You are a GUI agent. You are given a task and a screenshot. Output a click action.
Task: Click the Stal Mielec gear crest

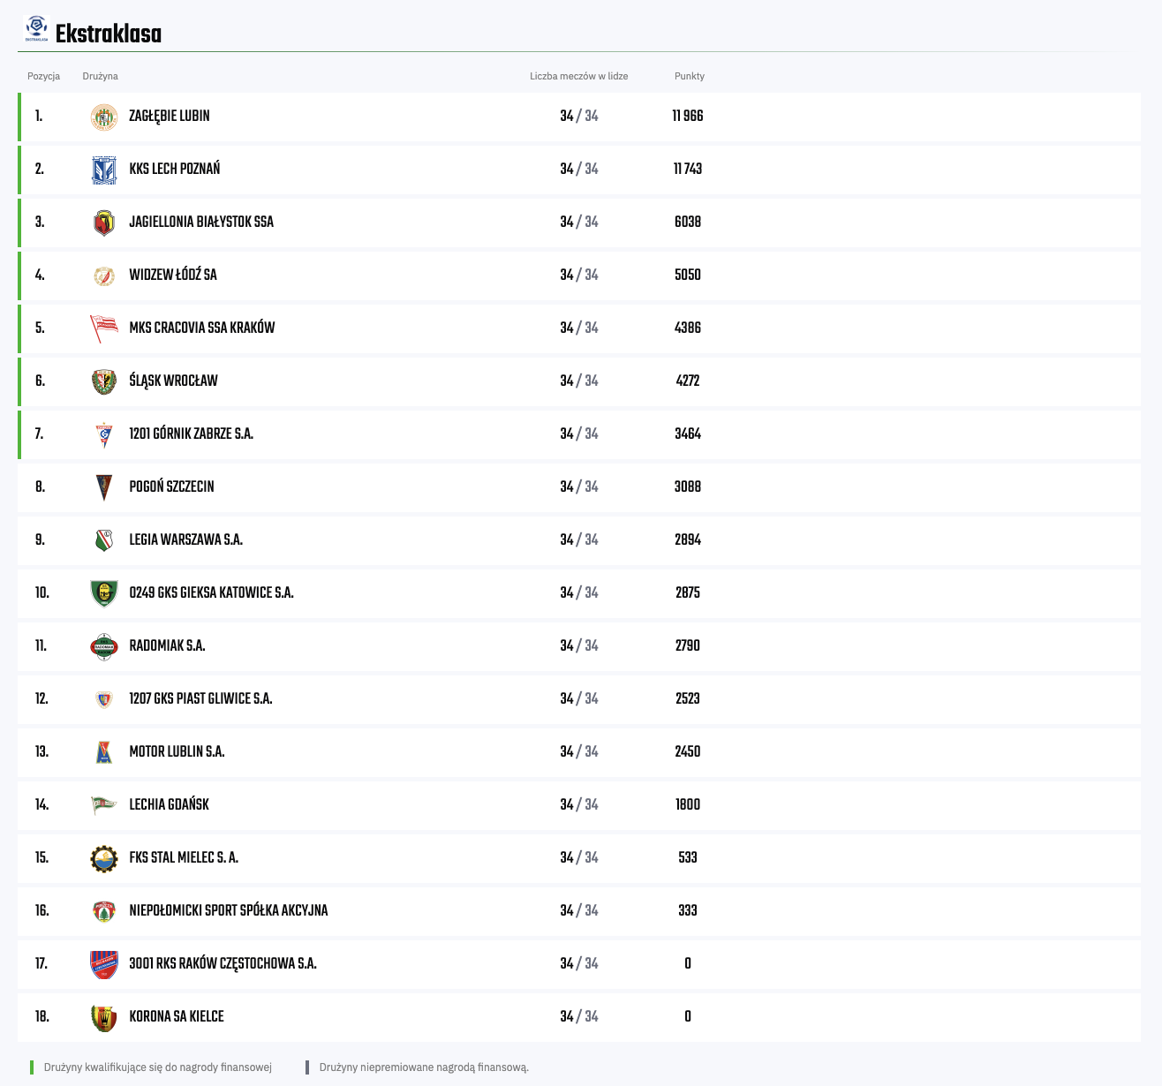pyautogui.click(x=104, y=858)
